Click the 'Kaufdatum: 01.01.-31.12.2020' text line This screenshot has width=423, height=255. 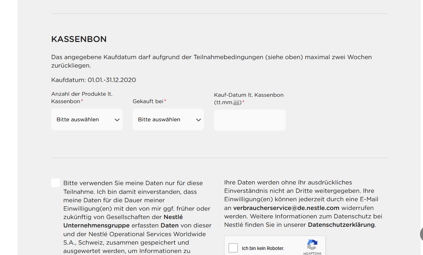pyautogui.click(x=94, y=80)
